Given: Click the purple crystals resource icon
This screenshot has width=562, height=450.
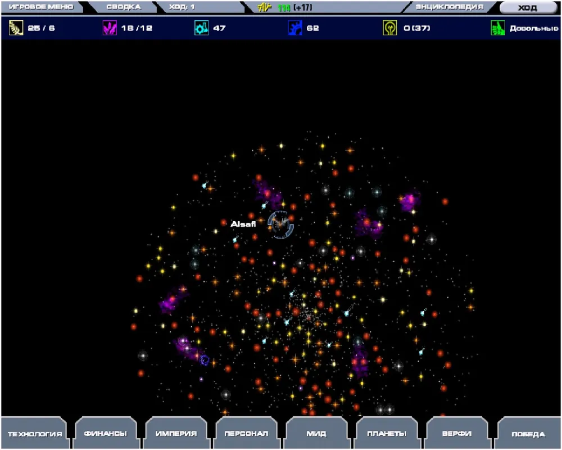Looking at the screenshot, I should click(110, 28).
